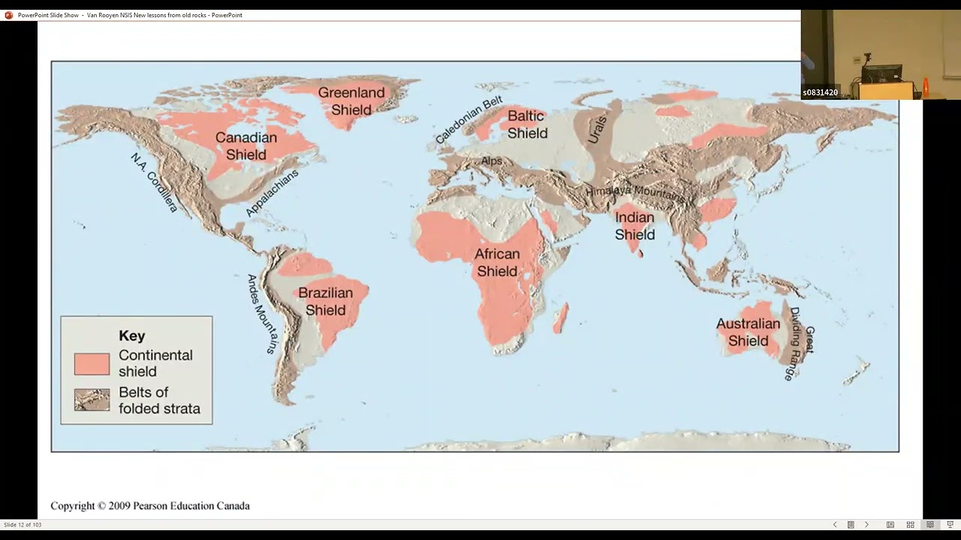Click the webcam video thumbnail
This screenshot has height=540, width=961.
pyautogui.click(x=881, y=55)
